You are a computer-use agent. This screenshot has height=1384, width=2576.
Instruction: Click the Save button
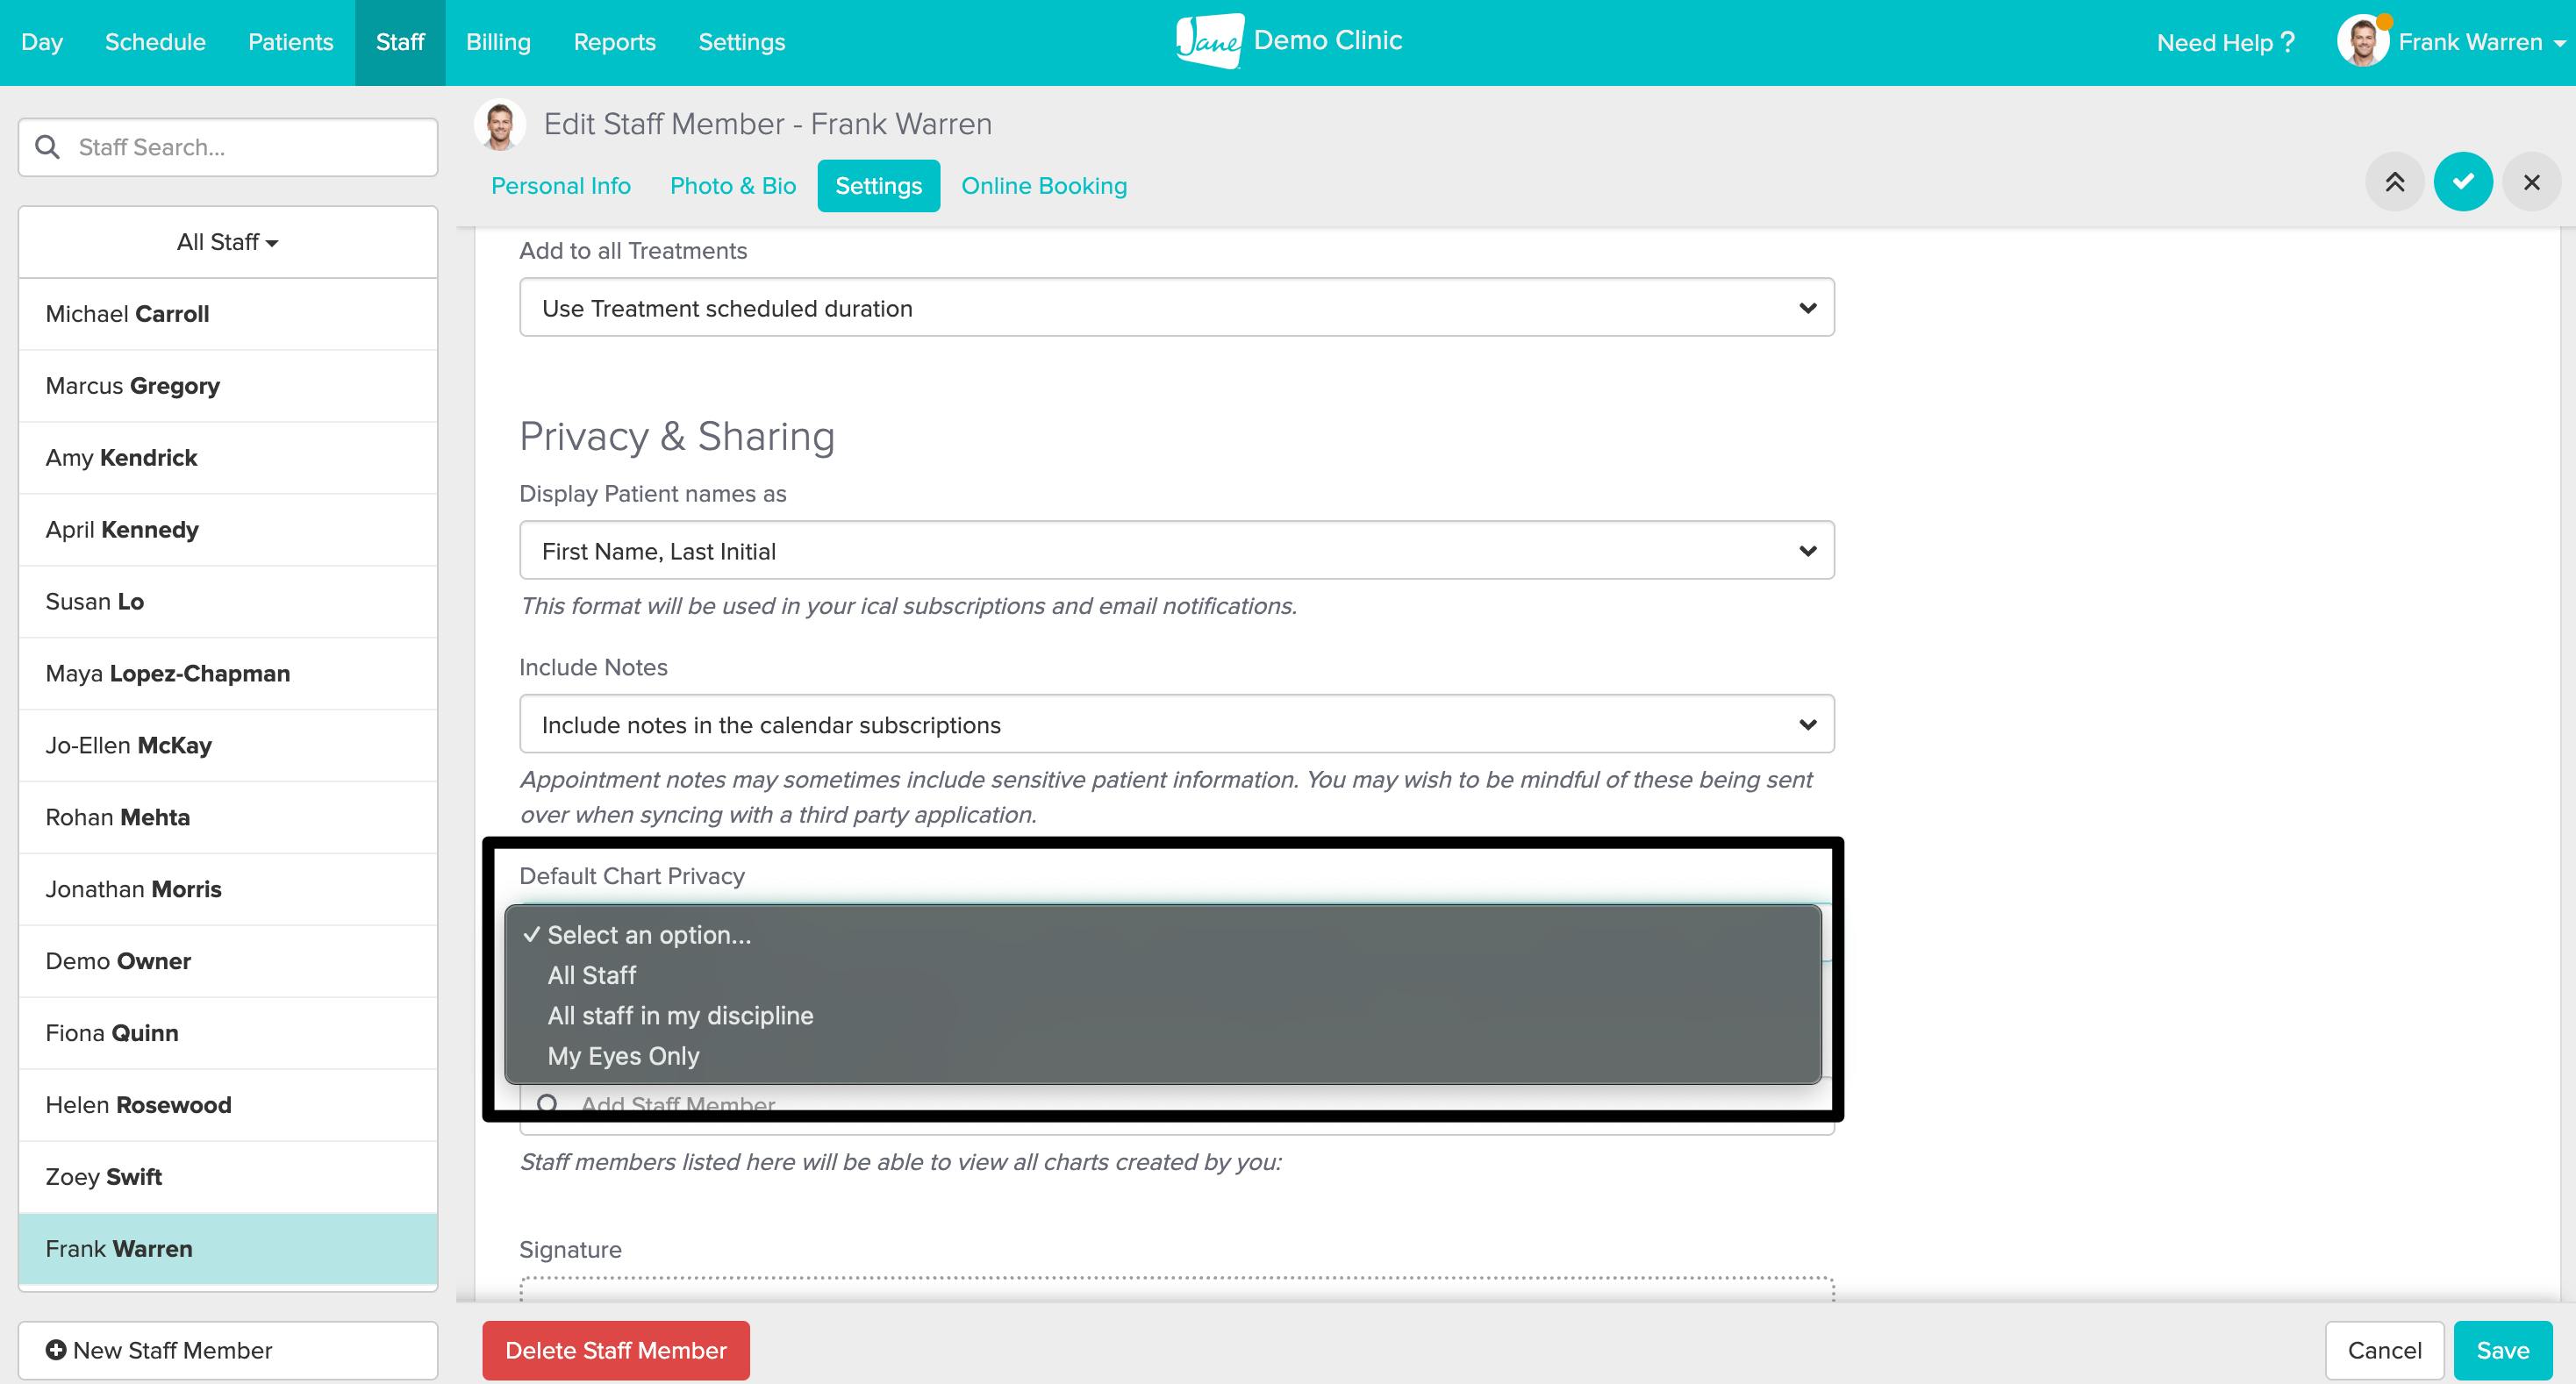pos(2502,1350)
